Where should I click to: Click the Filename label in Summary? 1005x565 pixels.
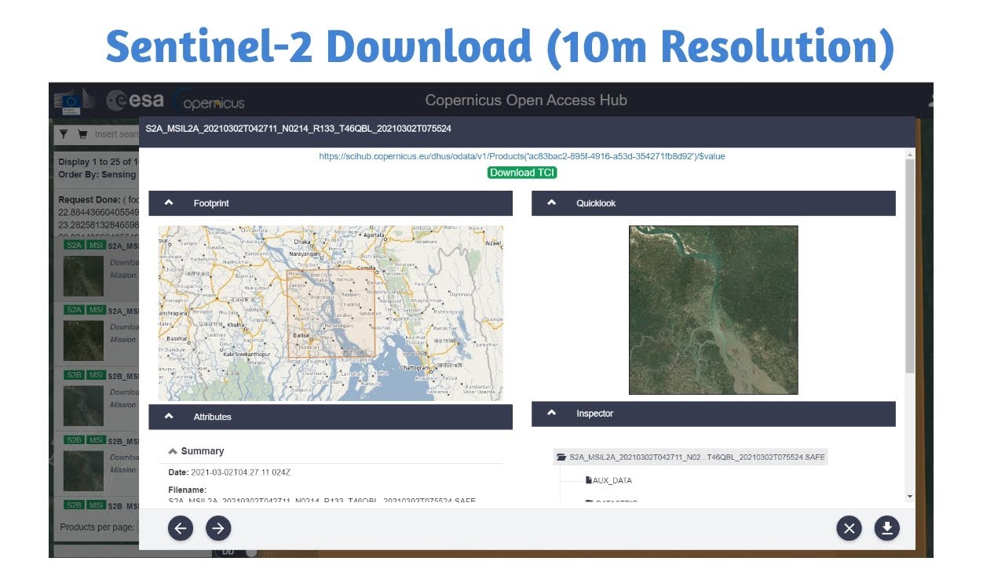tap(187, 490)
